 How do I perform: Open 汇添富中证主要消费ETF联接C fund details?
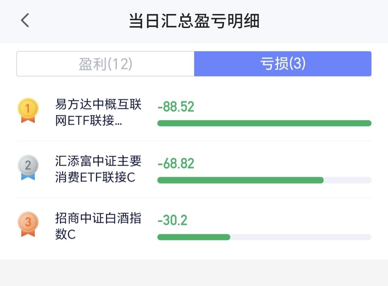click(98, 169)
